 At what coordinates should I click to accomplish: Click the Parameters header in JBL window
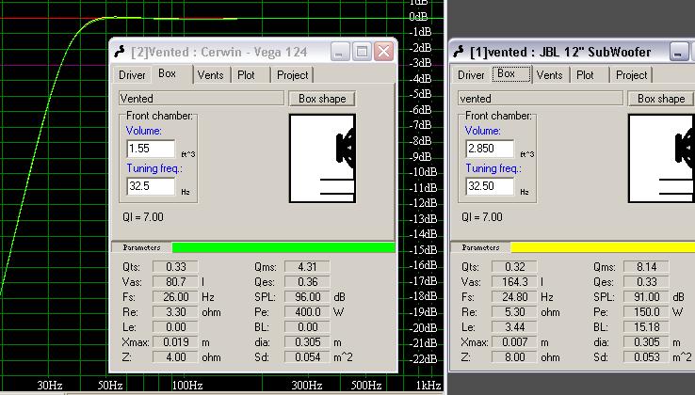click(x=480, y=247)
